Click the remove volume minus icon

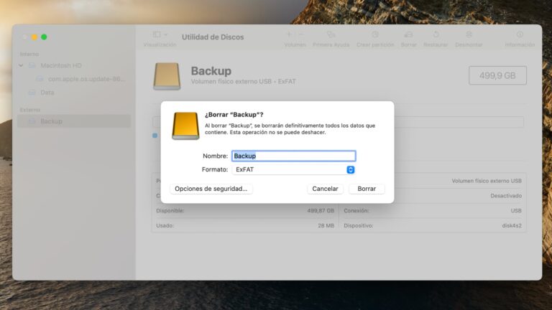[x=301, y=34]
